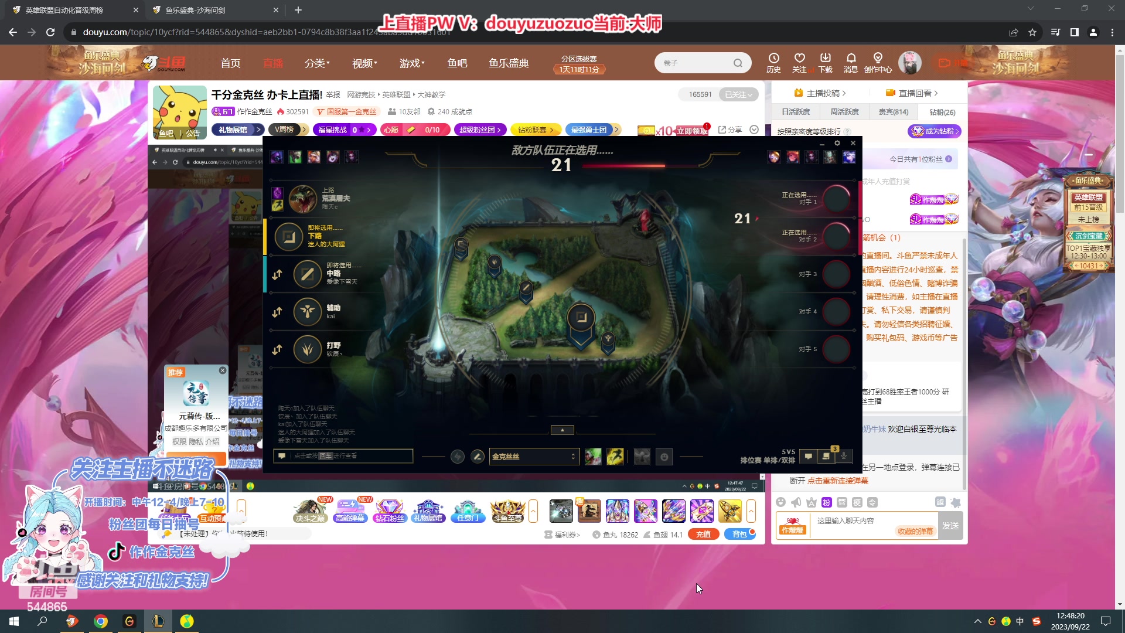This screenshot has height=633, width=1125.
Task: Swap position with 中路 player arrows
Action: (x=277, y=274)
